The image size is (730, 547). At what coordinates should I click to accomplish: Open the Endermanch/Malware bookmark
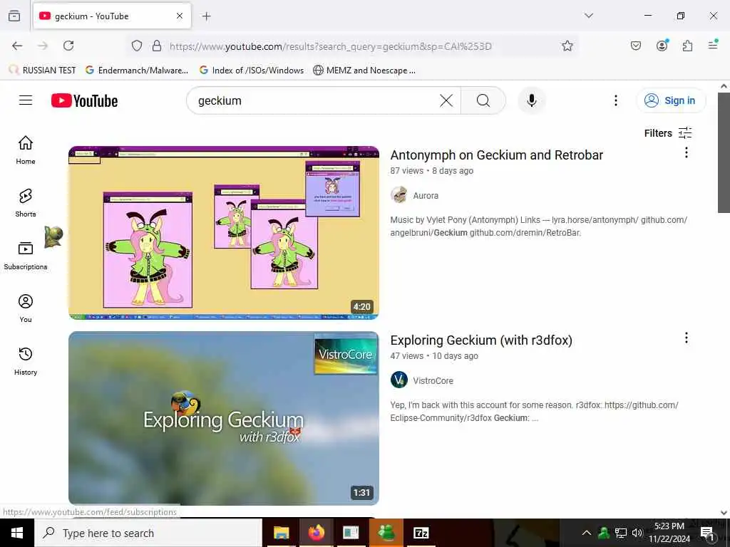pos(137,71)
